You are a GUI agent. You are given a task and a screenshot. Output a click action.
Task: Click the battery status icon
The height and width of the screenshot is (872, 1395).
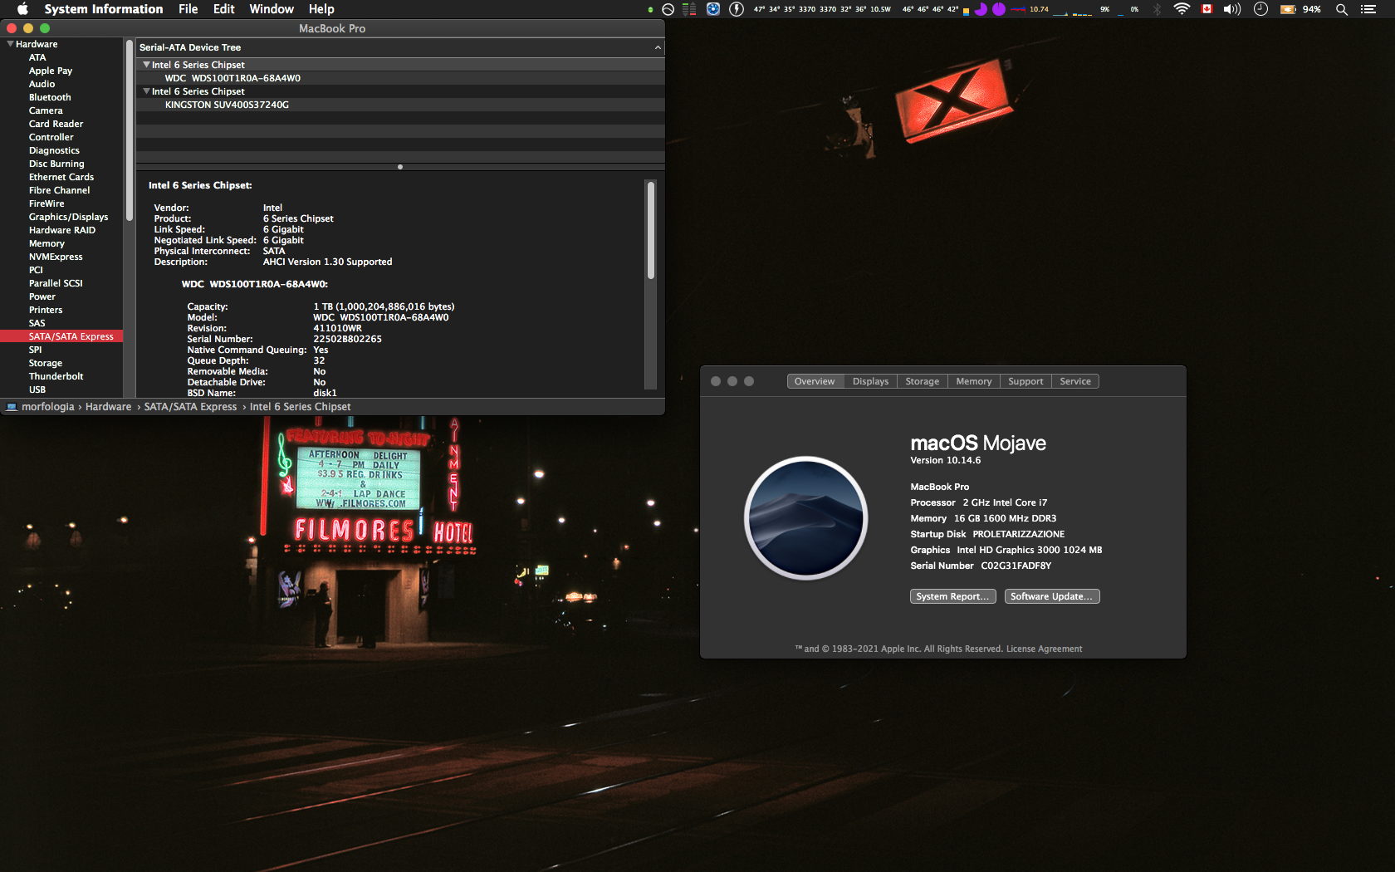1288,9
